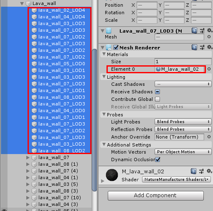The height and width of the screenshot is (211, 213).
Task: Expand the M_lava_wall_02 material properties
Action: click(103, 181)
